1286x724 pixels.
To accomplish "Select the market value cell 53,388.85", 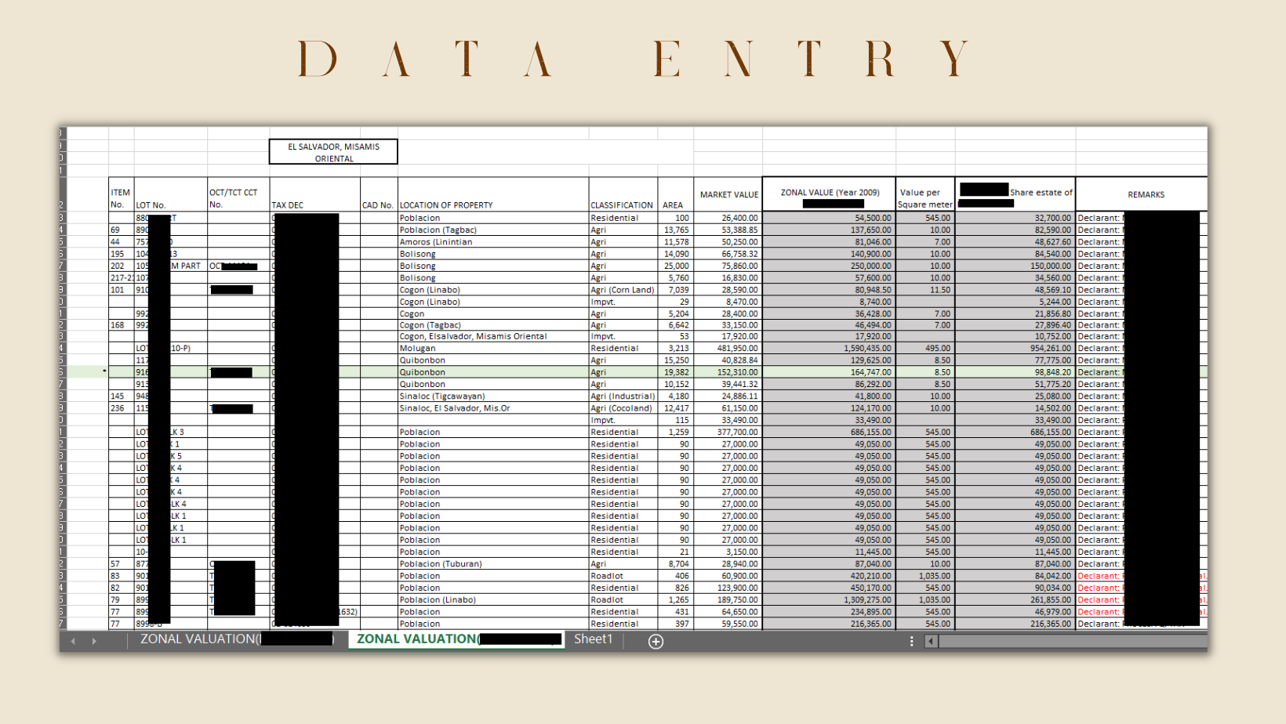I will (728, 230).
